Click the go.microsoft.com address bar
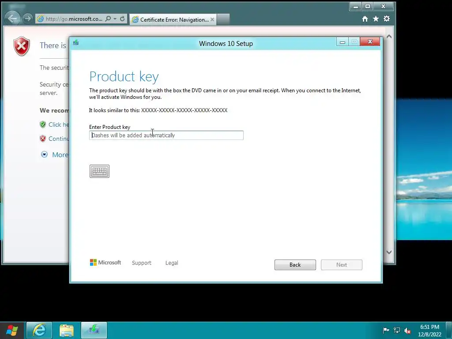This screenshot has width=452, height=339. [x=74, y=19]
